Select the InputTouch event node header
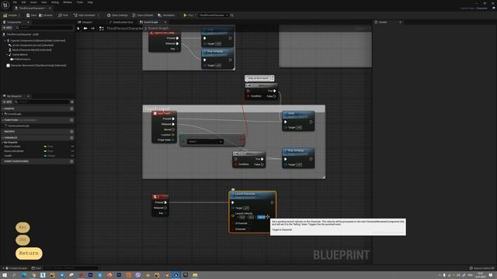497x279 pixels. tap(164, 113)
